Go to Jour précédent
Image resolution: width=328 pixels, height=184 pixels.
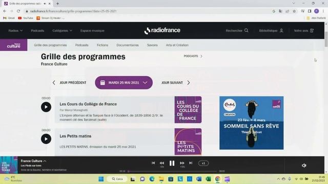click(x=69, y=83)
